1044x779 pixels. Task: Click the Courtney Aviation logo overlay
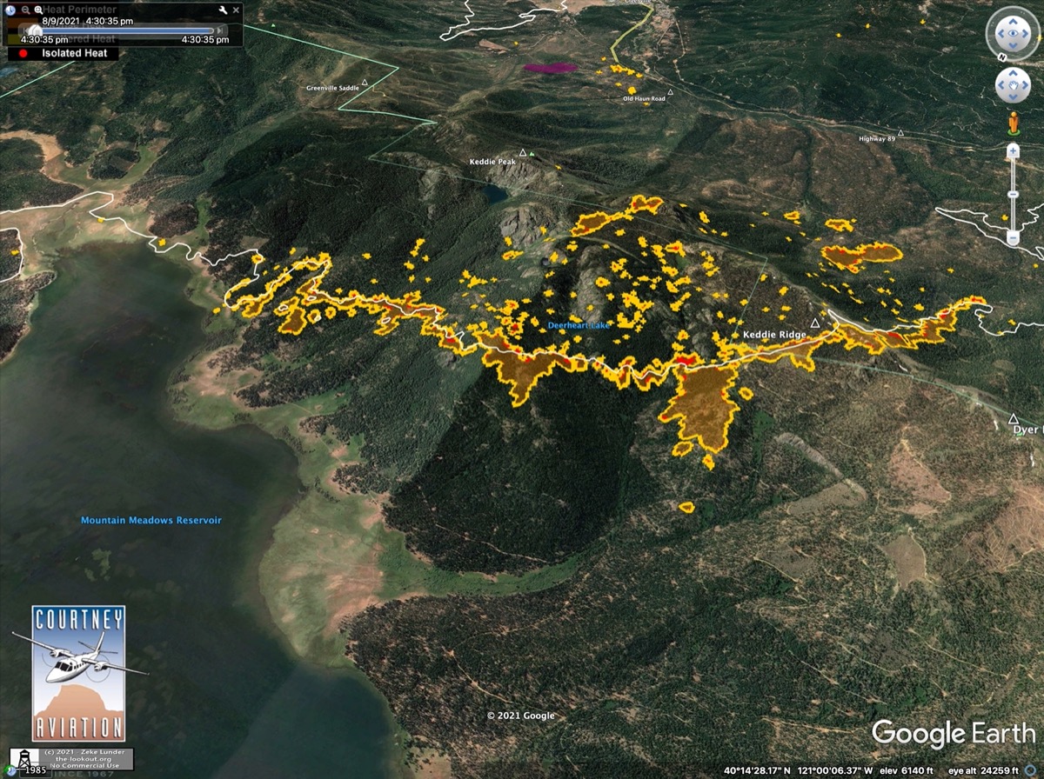click(78, 674)
